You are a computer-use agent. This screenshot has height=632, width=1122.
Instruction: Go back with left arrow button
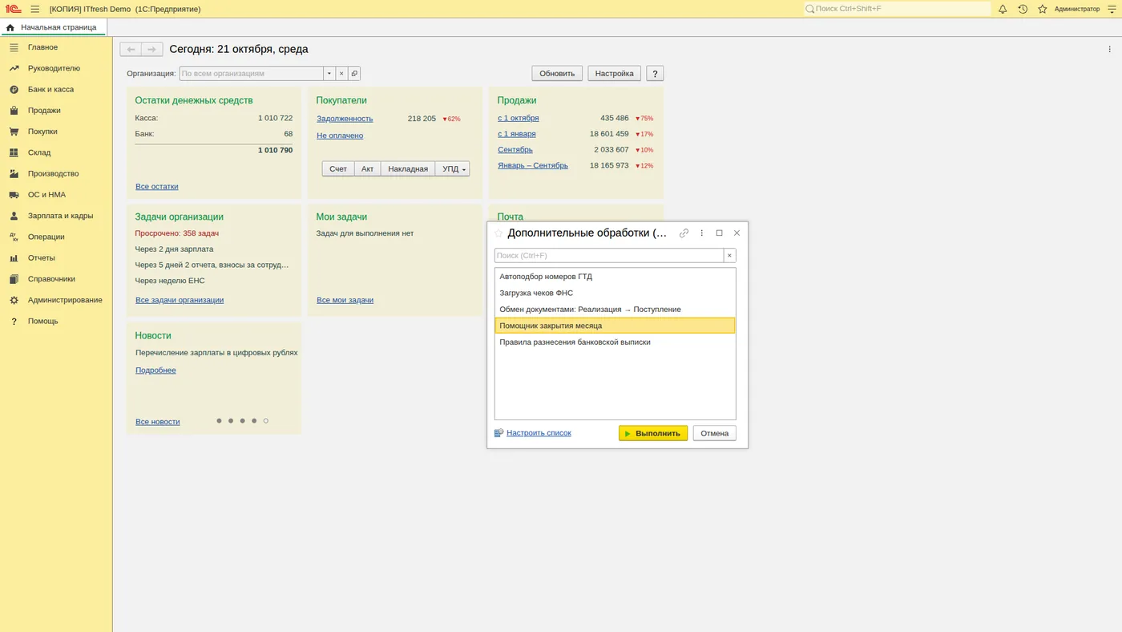[131, 50]
